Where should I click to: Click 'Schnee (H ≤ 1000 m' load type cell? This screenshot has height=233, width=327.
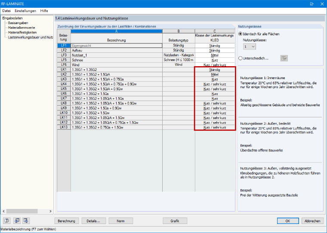click(179, 60)
